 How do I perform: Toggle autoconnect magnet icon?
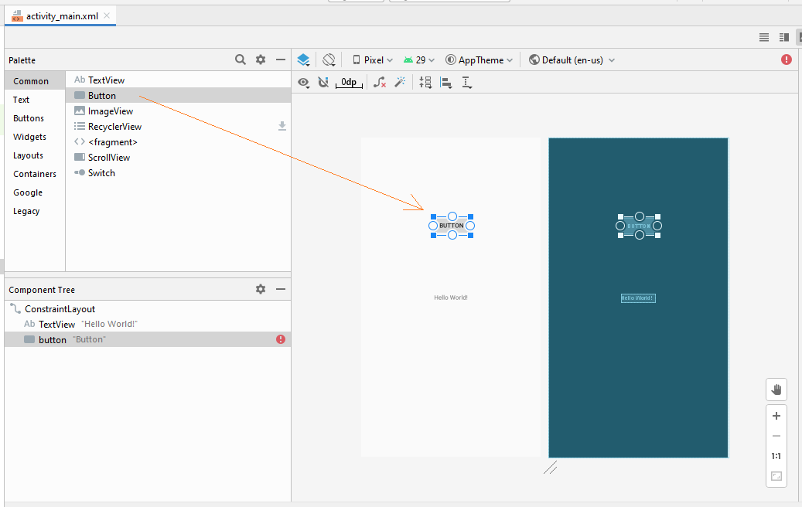[323, 82]
